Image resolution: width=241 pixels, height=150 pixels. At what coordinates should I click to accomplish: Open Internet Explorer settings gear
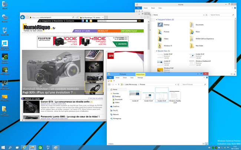click(148, 17)
